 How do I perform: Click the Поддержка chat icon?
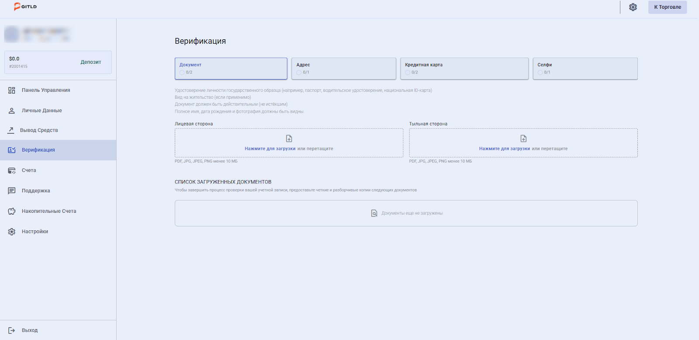click(x=12, y=191)
